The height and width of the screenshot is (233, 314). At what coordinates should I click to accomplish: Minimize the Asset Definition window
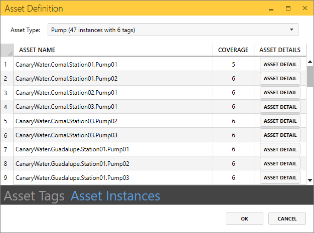point(271,9)
